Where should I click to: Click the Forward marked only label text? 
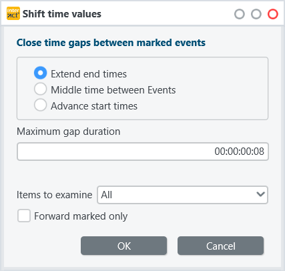pyautogui.click(x=81, y=216)
